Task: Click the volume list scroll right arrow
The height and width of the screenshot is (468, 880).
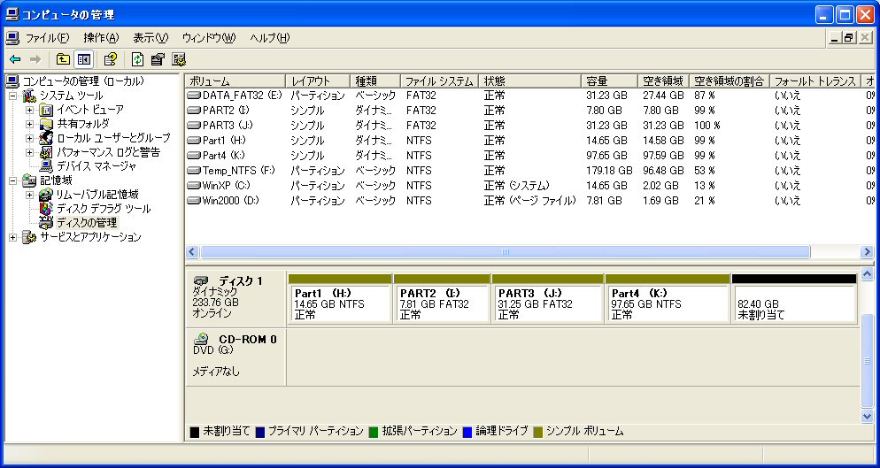Action: point(867,252)
